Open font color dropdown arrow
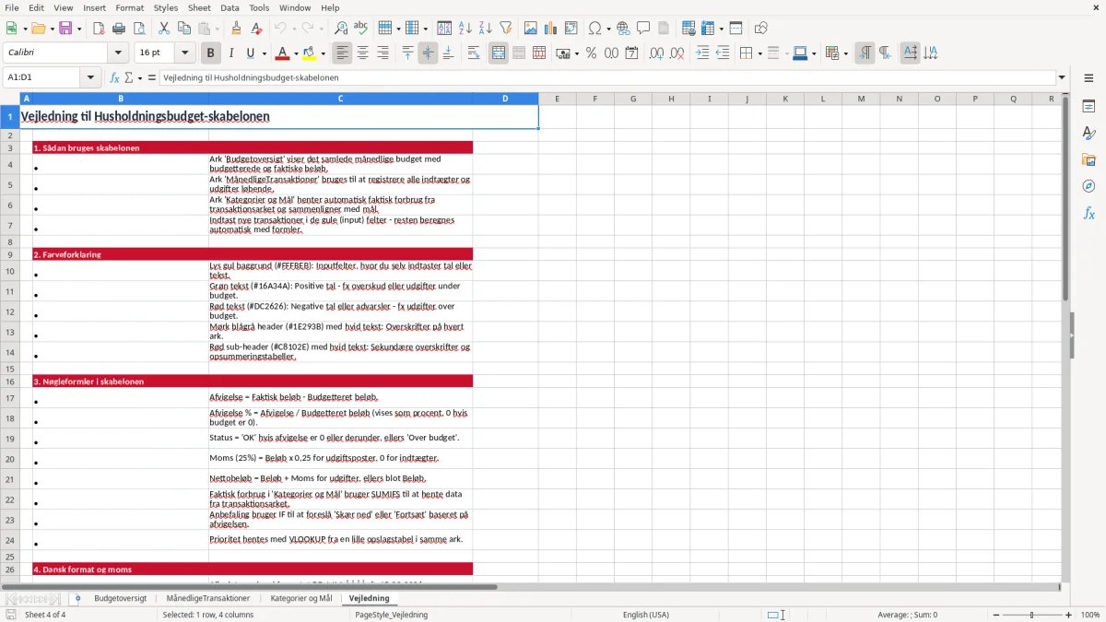The height and width of the screenshot is (622, 1106). coord(296,53)
